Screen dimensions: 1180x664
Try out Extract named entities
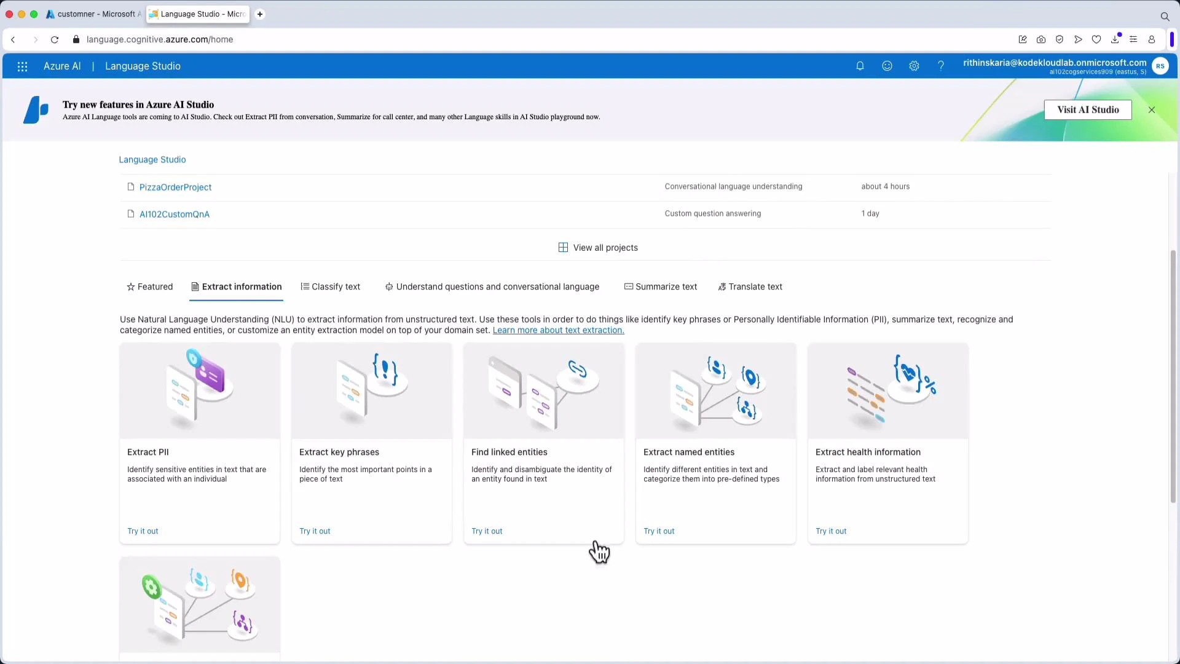pyautogui.click(x=659, y=531)
